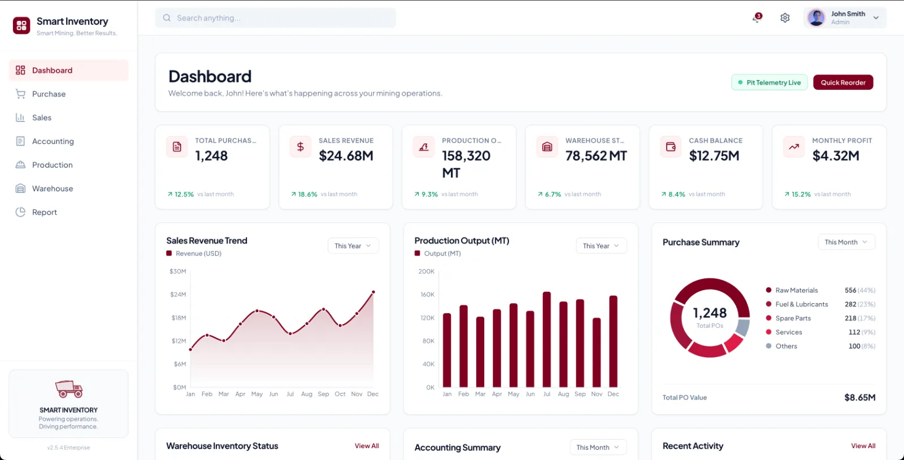The height and width of the screenshot is (460, 904).
Task: Click the Others legend color dot
Action: tap(768, 346)
